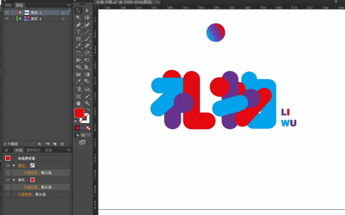Collapse the 描边 stroke attribute

pyautogui.click(x=14, y=165)
